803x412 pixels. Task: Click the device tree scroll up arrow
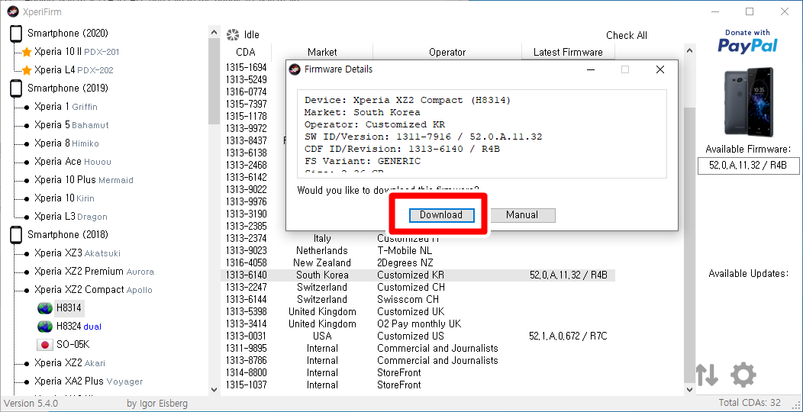click(214, 32)
